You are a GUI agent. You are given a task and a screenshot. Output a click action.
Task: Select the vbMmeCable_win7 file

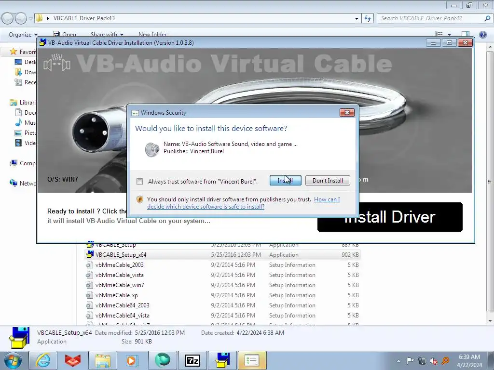[x=222, y=285]
